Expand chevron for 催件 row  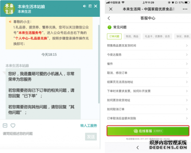tap(187, 64)
